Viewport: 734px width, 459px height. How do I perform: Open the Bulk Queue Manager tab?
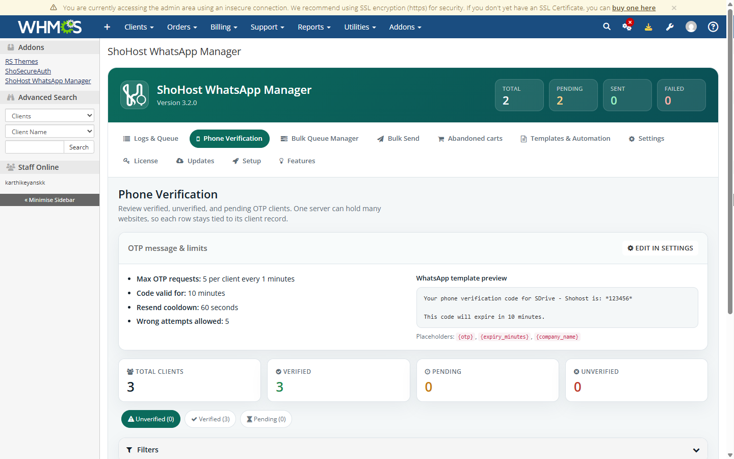[320, 139]
